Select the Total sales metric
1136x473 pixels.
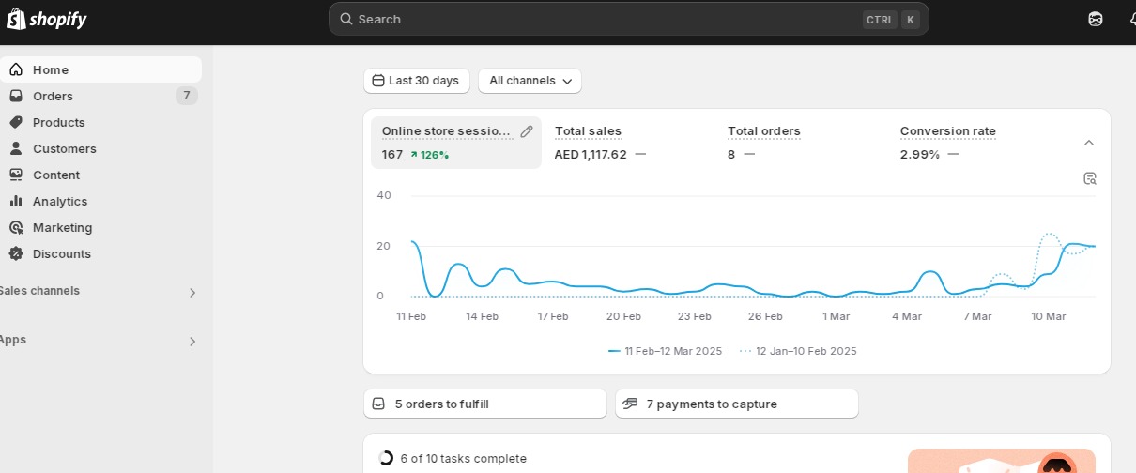click(588, 131)
